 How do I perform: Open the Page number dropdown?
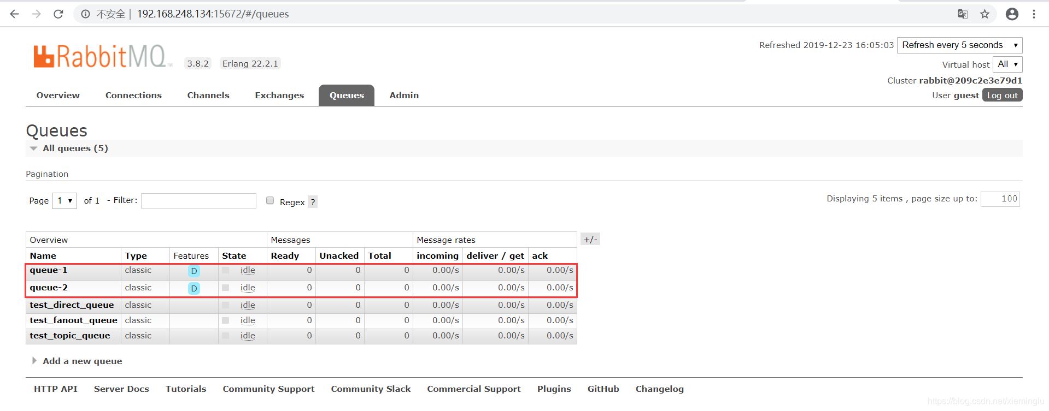click(x=65, y=201)
